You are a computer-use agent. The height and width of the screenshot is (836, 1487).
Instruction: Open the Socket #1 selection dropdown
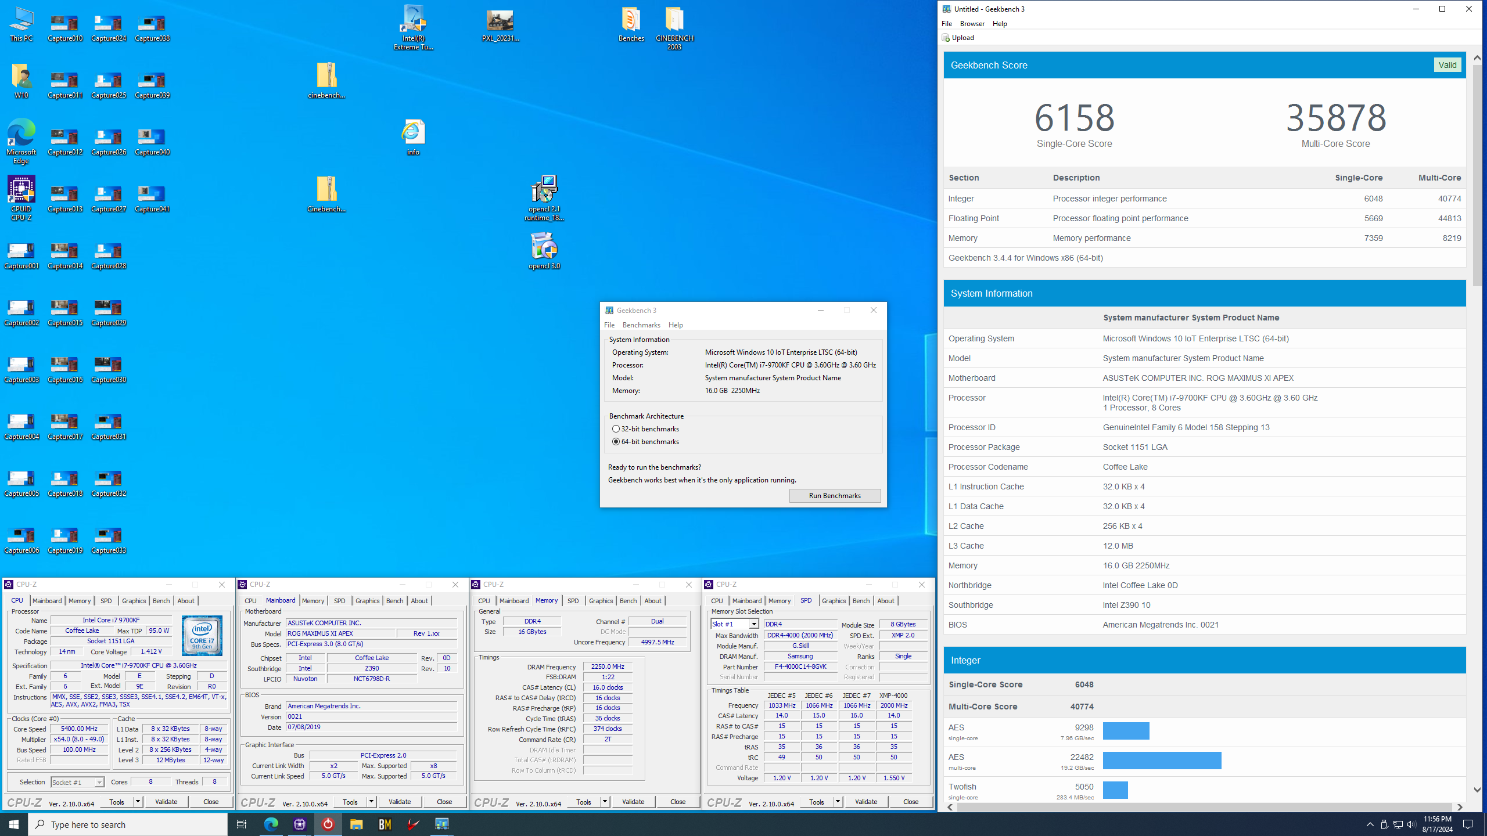(77, 783)
